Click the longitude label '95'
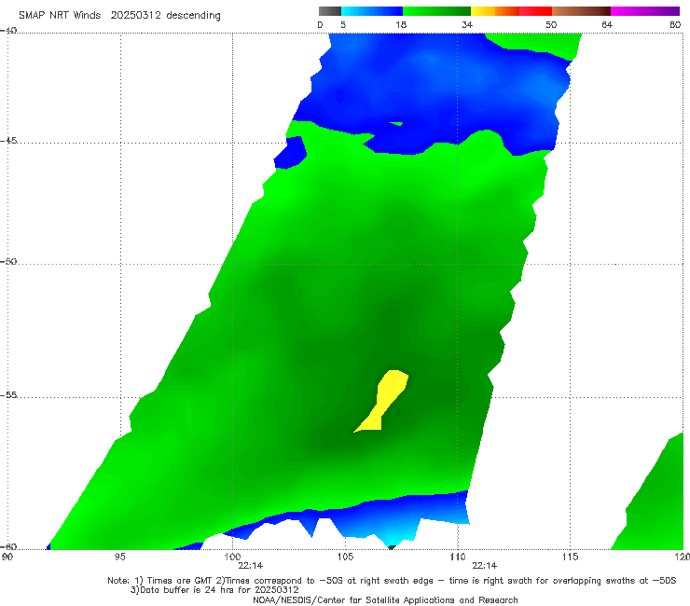The width and height of the screenshot is (690, 606). tap(119, 557)
